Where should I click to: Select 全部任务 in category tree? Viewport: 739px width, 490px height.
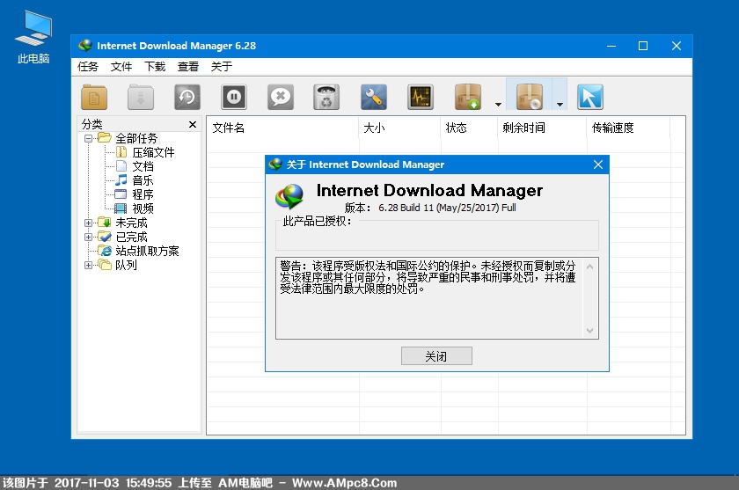tap(136, 138)
